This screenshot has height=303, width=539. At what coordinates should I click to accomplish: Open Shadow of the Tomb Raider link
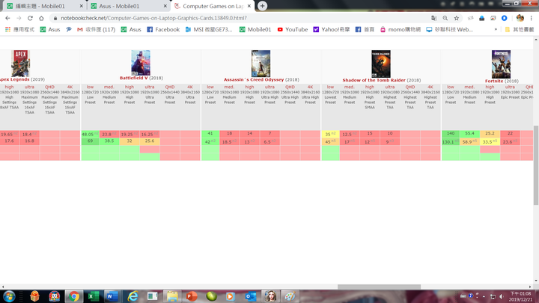pos(374,80)
